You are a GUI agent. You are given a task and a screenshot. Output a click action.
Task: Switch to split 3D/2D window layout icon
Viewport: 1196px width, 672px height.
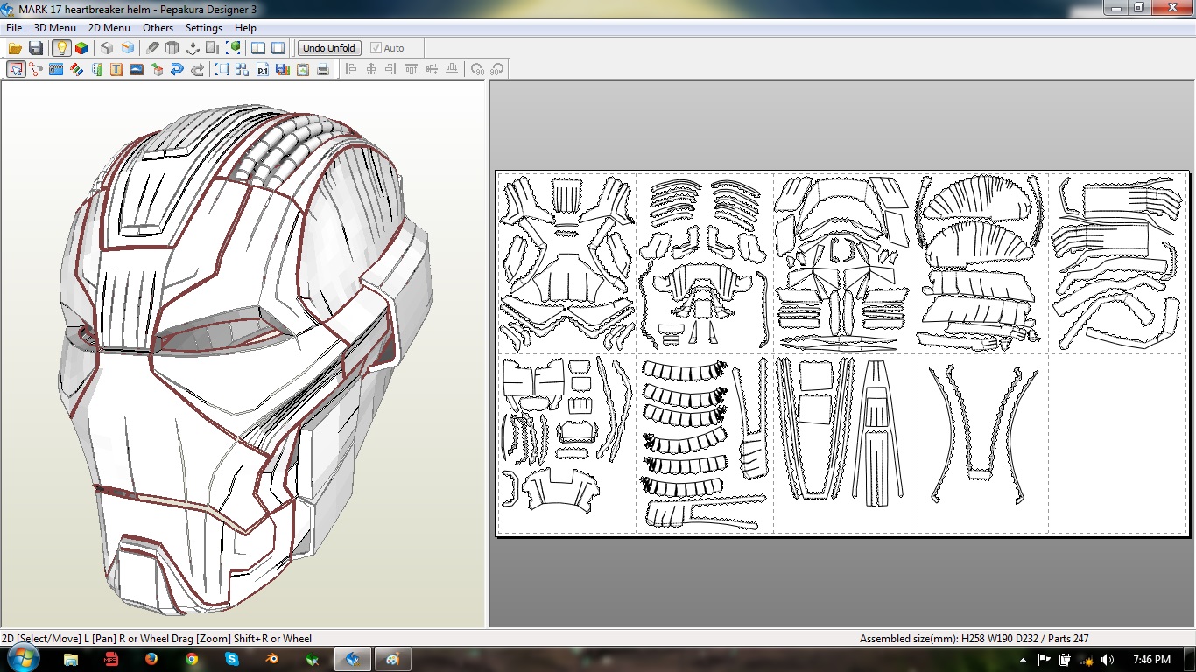point(258,48)
